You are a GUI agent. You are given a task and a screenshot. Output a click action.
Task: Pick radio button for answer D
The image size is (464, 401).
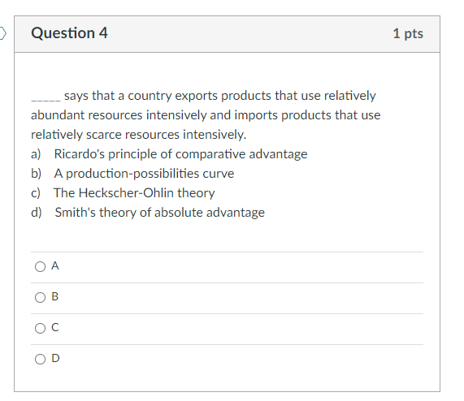click(x=41, y=359)
